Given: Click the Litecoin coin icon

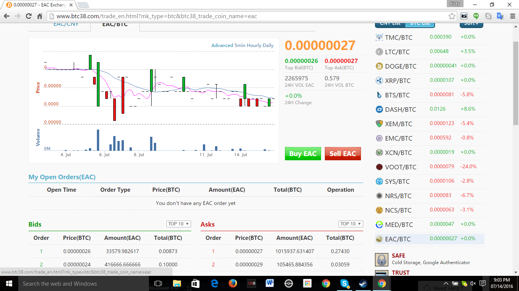Looking at the screenshot, I should tap(379, 52).
